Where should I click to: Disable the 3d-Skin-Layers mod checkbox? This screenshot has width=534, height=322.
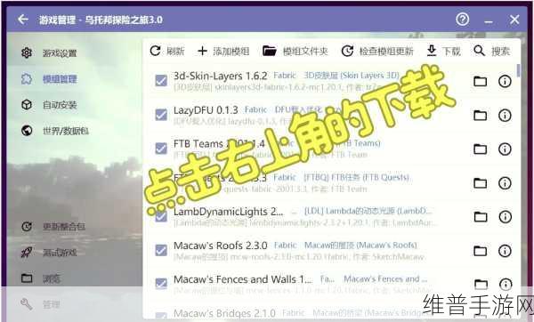click(x=161, y=81)
